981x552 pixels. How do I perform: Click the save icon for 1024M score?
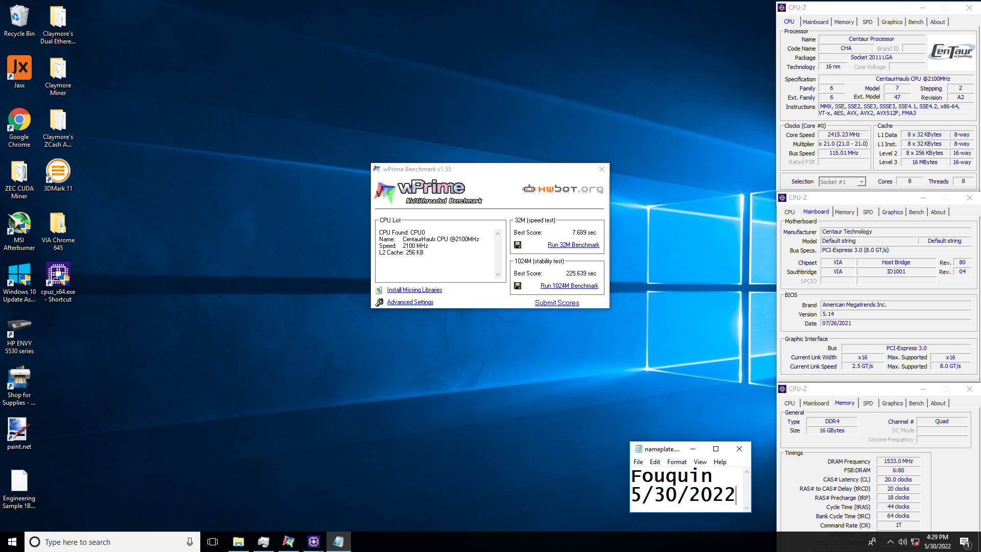pyautogui.click(x=518, y=286)
